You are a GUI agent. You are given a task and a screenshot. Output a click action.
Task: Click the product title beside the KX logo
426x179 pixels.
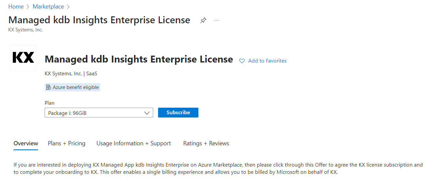139,59
